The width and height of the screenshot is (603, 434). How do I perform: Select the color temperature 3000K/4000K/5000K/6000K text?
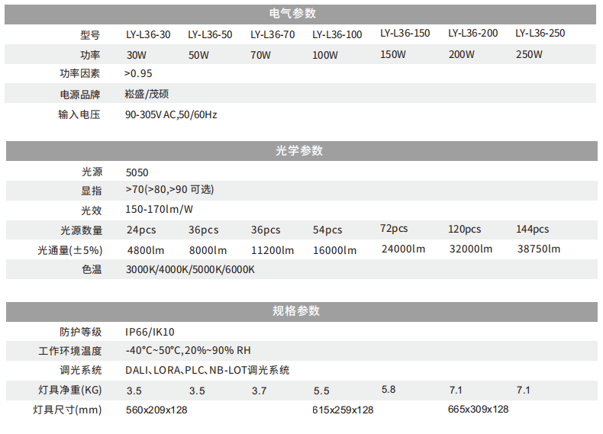pos(190,270)
